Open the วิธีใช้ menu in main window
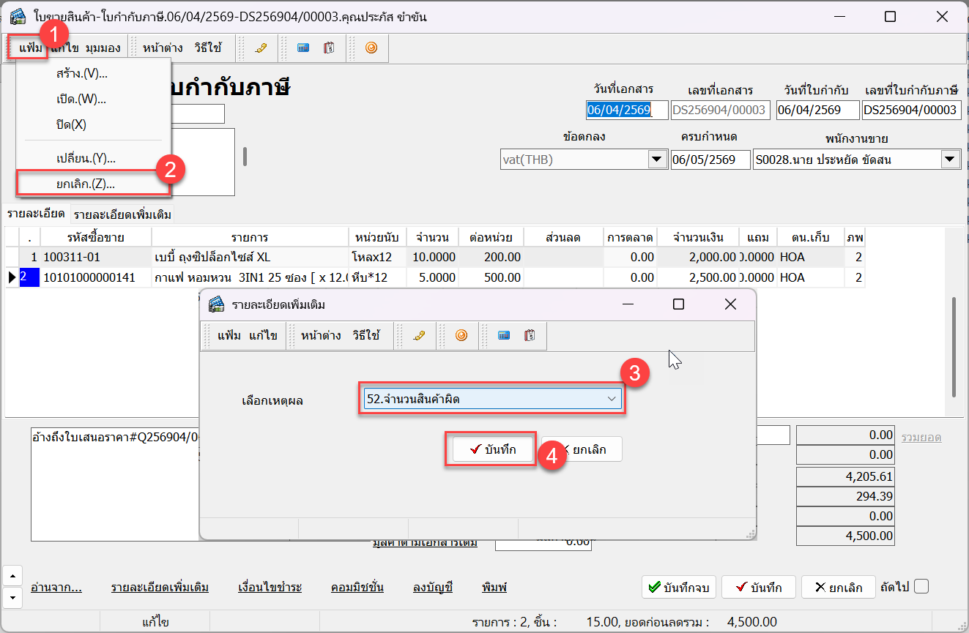 (208, 48)
